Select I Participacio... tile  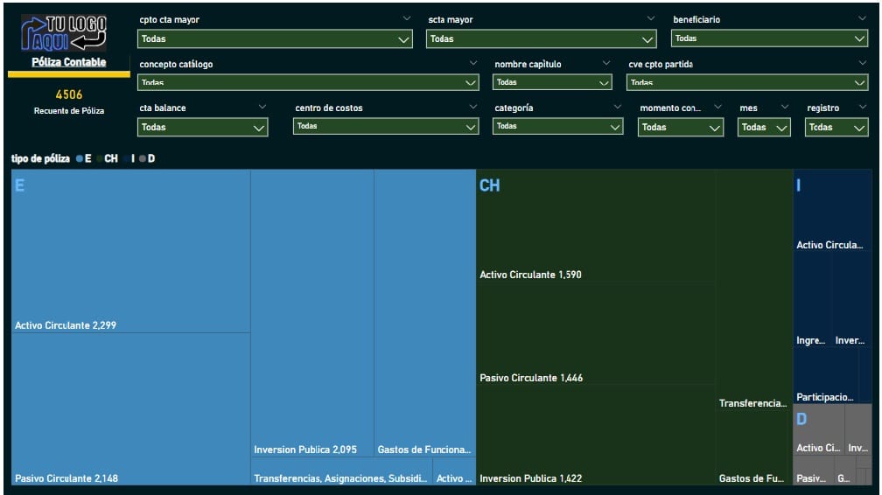coord(826,376)
